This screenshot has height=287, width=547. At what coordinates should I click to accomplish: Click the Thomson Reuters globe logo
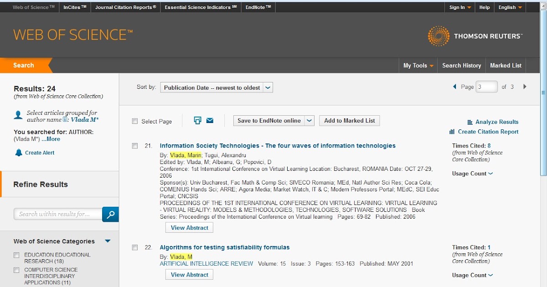tap(438, 35)
